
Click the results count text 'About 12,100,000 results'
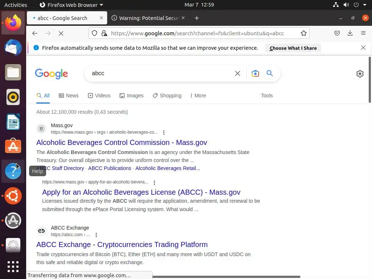[x=65, y=112]
